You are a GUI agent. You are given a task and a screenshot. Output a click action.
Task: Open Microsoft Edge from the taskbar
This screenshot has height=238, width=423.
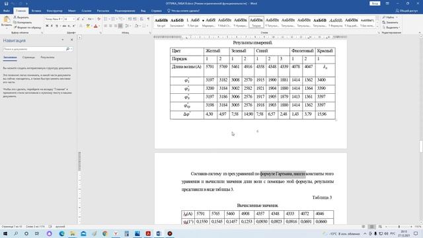(x=61, y=233)
